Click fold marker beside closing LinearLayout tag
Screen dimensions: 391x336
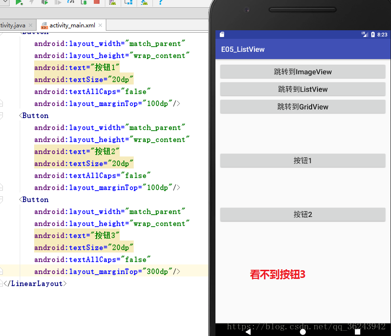(x=1, y=283)
